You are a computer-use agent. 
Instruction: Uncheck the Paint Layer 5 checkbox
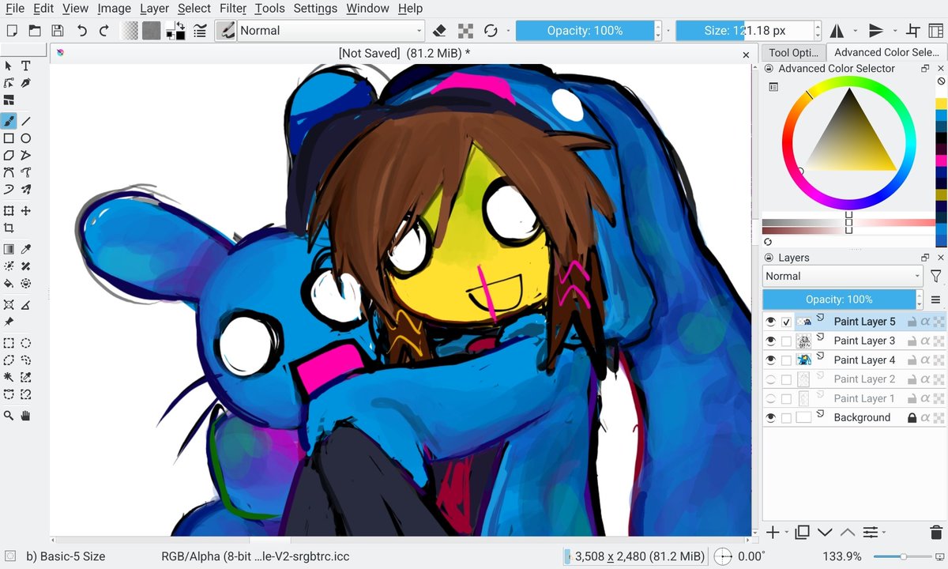tap(786, 322)
